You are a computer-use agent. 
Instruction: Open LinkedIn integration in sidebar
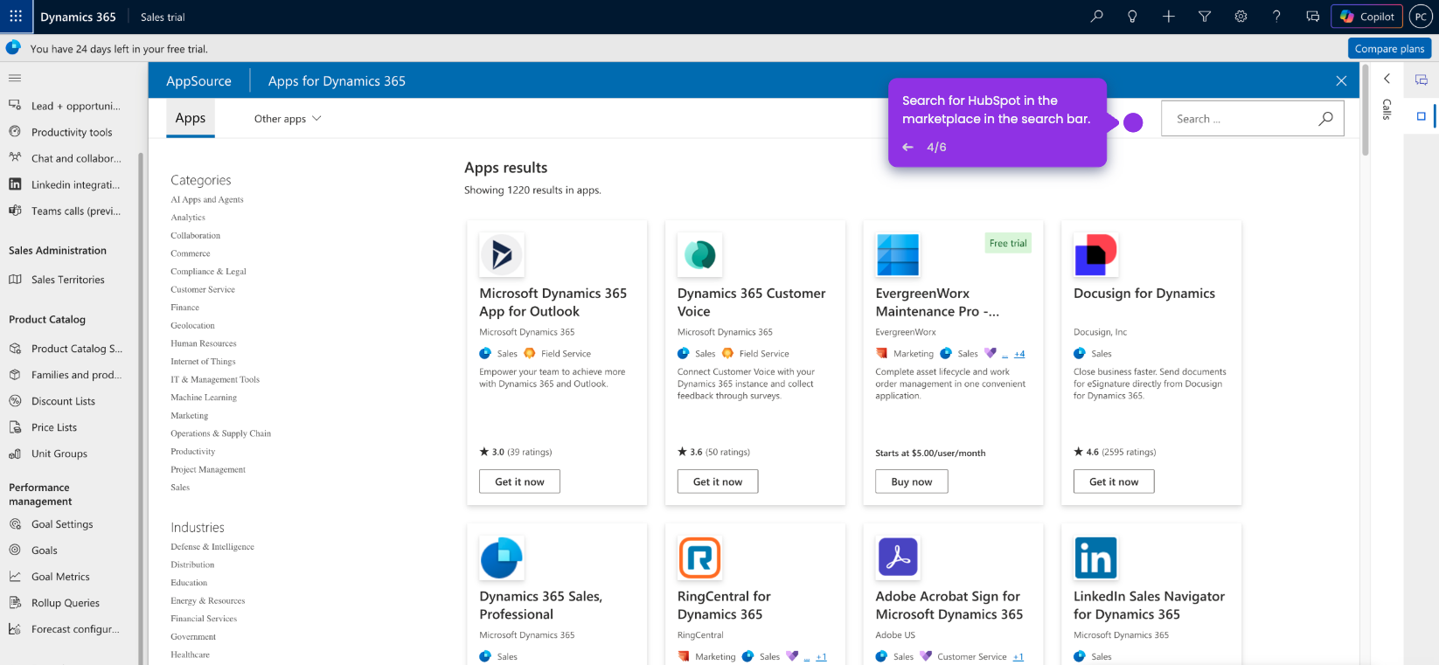click(65, 184)
